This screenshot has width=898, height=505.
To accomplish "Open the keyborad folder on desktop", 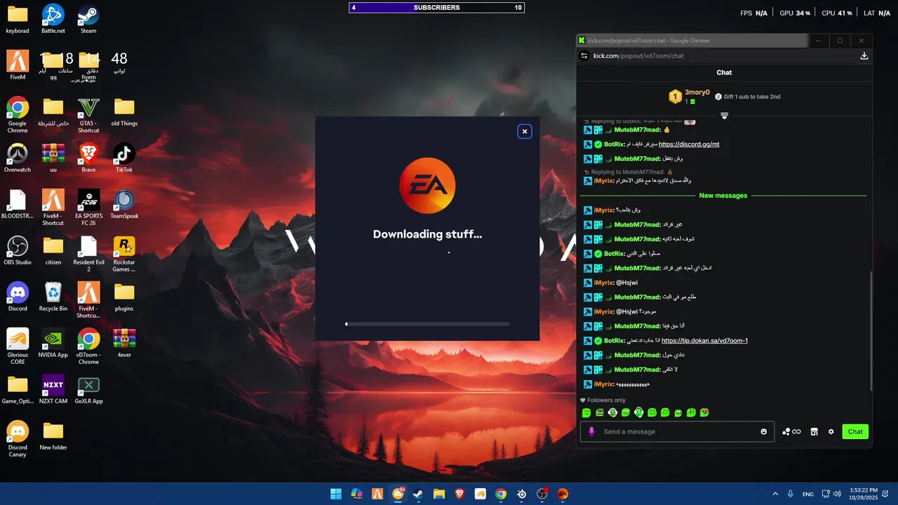I will tap(18, 20).
